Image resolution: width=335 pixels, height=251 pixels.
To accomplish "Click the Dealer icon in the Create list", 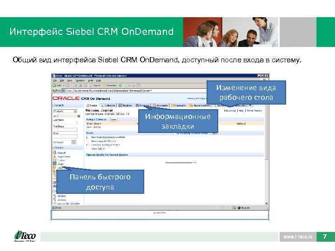I will tap(54, 164).
